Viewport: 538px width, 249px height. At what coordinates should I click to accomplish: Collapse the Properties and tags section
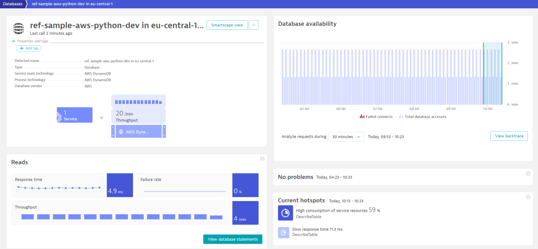click(14, 41)
